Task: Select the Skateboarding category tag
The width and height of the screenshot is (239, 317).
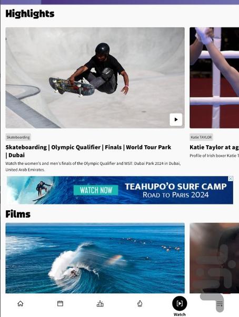Action: click(x=18, y=137)
